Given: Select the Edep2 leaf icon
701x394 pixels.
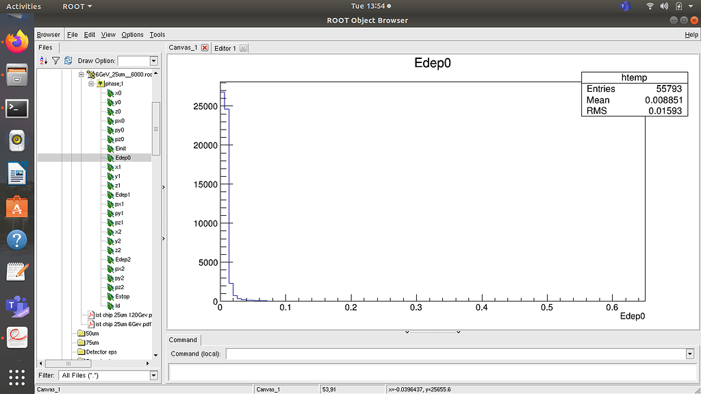Looking at the screenshot, I should [110, 260].
